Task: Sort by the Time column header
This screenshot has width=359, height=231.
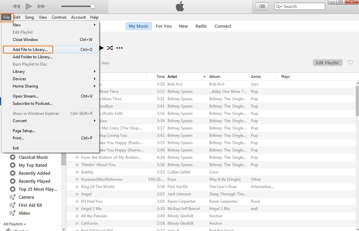Action: pyautogui.click(x=156, y=77)
